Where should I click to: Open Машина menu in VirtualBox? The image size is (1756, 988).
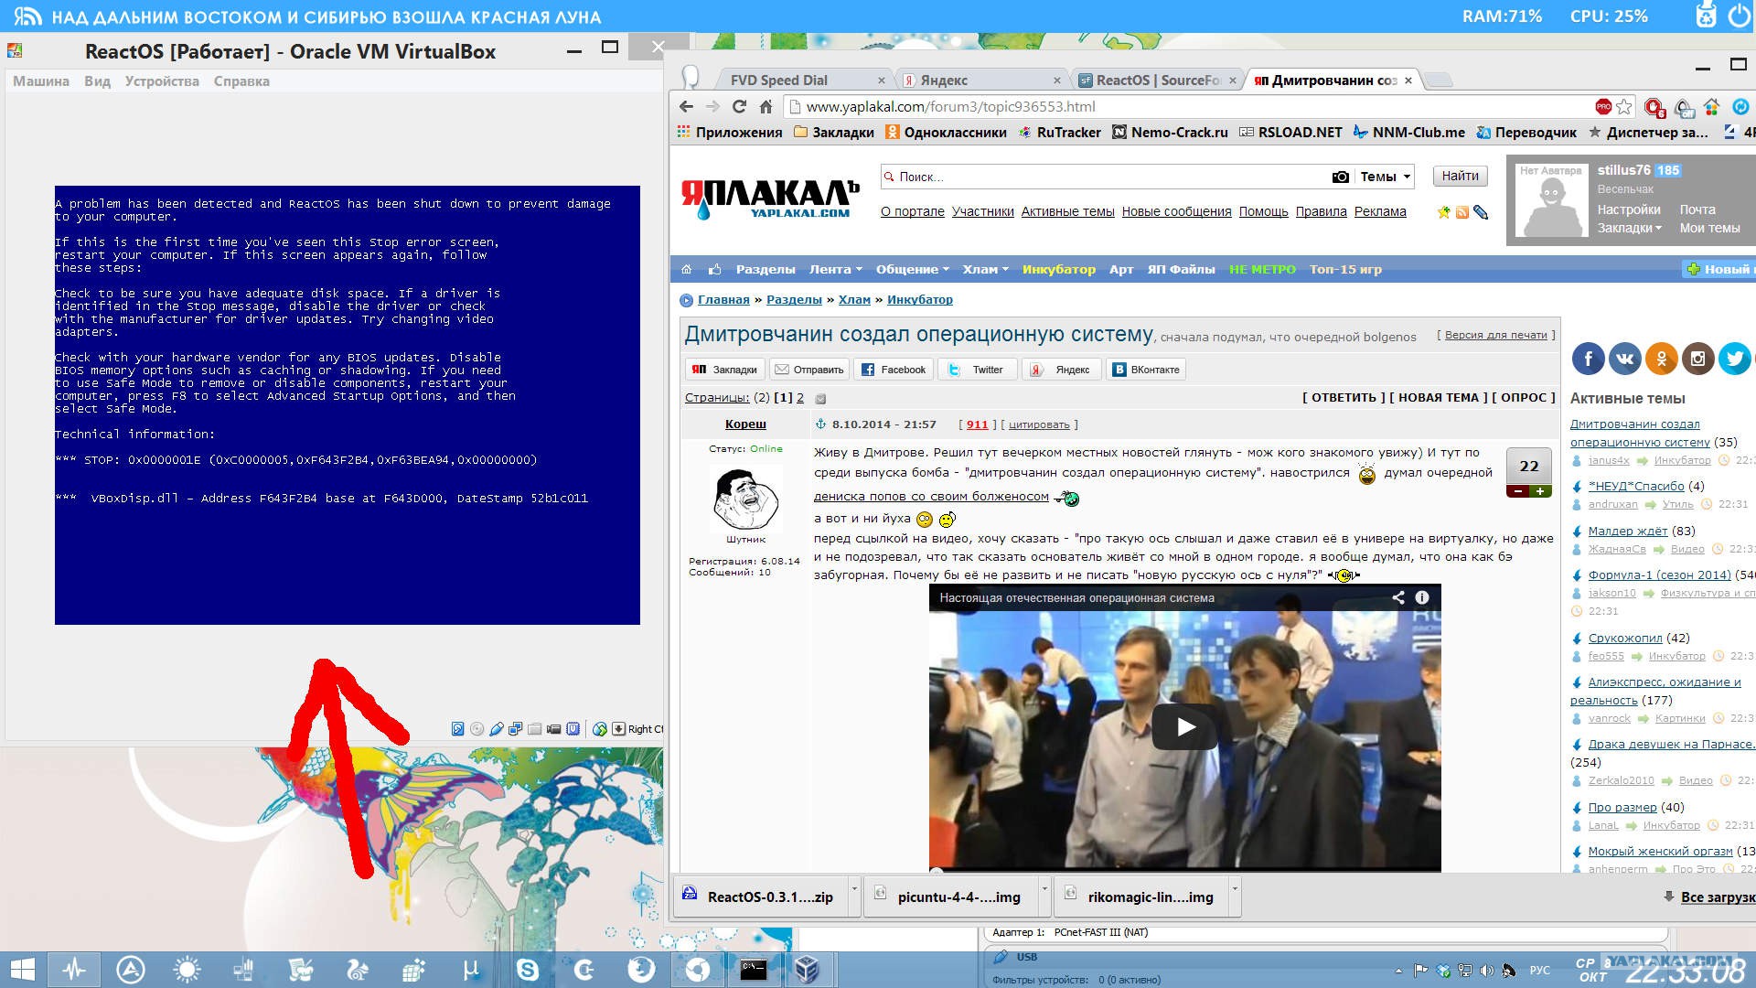pos(41,81)
